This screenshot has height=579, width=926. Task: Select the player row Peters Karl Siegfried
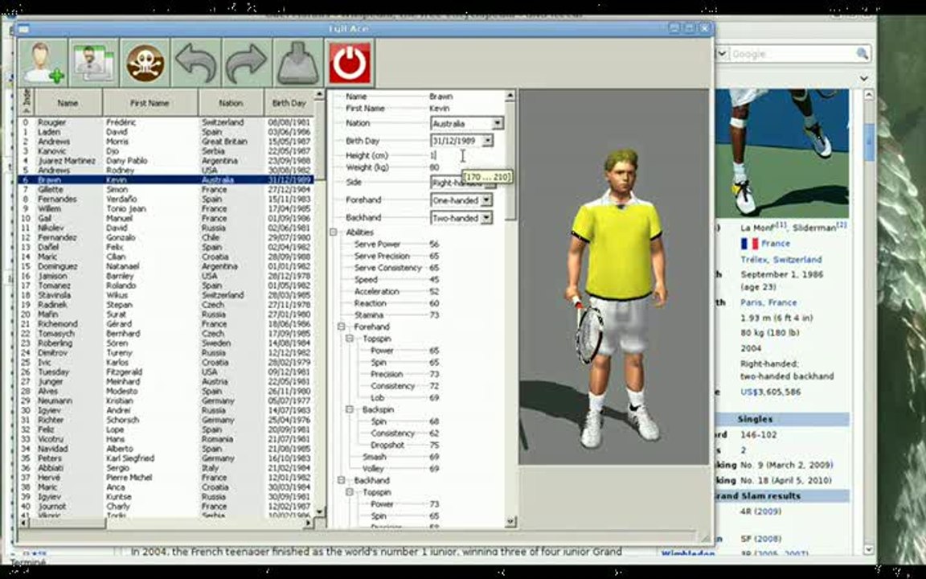[166, 458]
